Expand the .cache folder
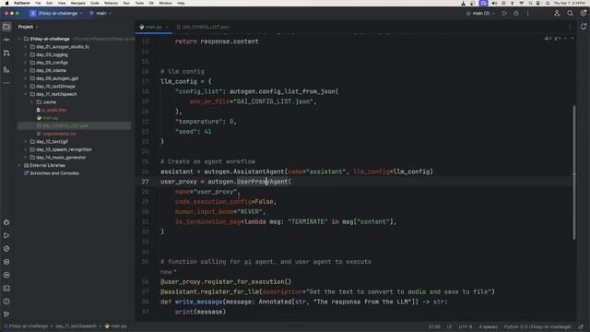 click(32, 102)
